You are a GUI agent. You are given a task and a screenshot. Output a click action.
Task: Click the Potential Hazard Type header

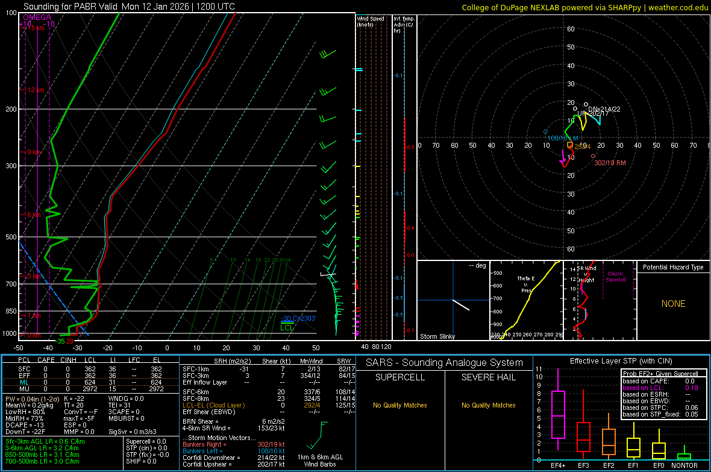673,267
